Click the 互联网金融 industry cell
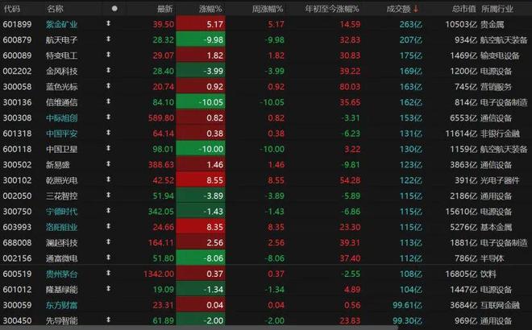 (x=500, y=305)
